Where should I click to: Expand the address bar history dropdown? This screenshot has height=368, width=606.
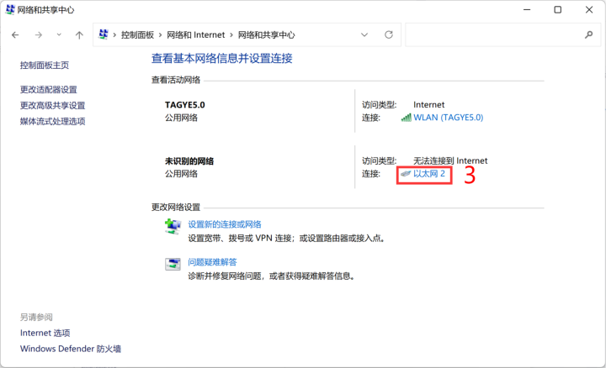click(364, 35)
